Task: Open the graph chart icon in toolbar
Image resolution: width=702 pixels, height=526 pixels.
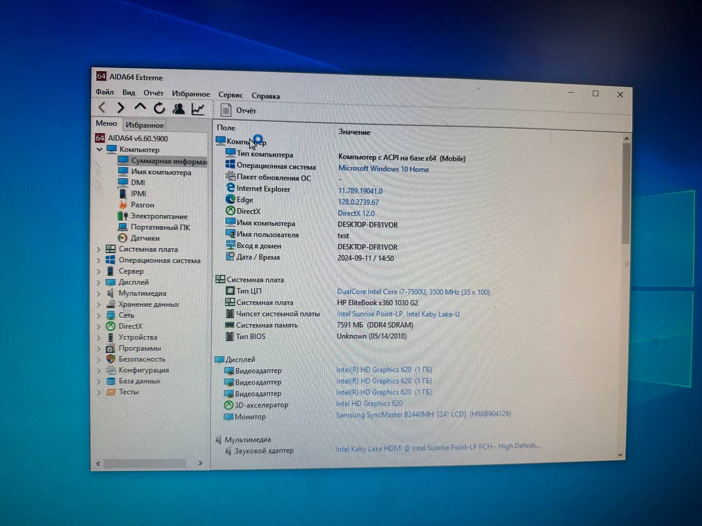Action: click(198, 109)
